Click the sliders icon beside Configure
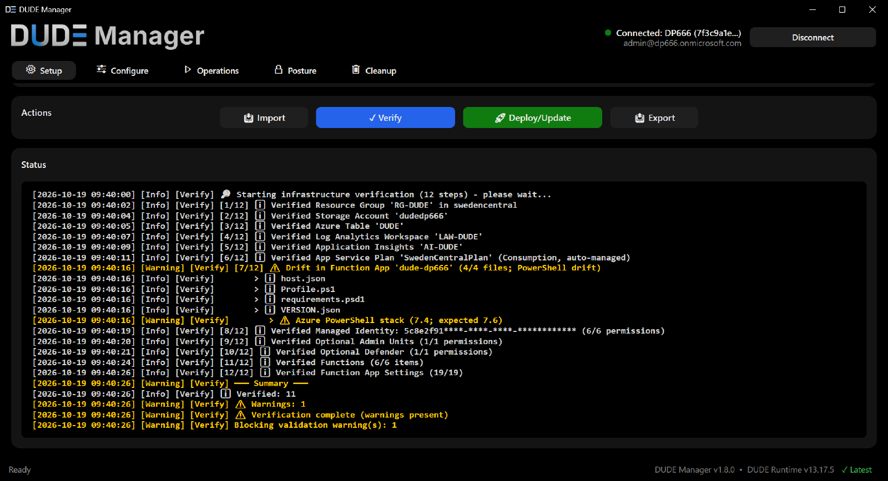 pyautogui.click(x=102, y=69)
